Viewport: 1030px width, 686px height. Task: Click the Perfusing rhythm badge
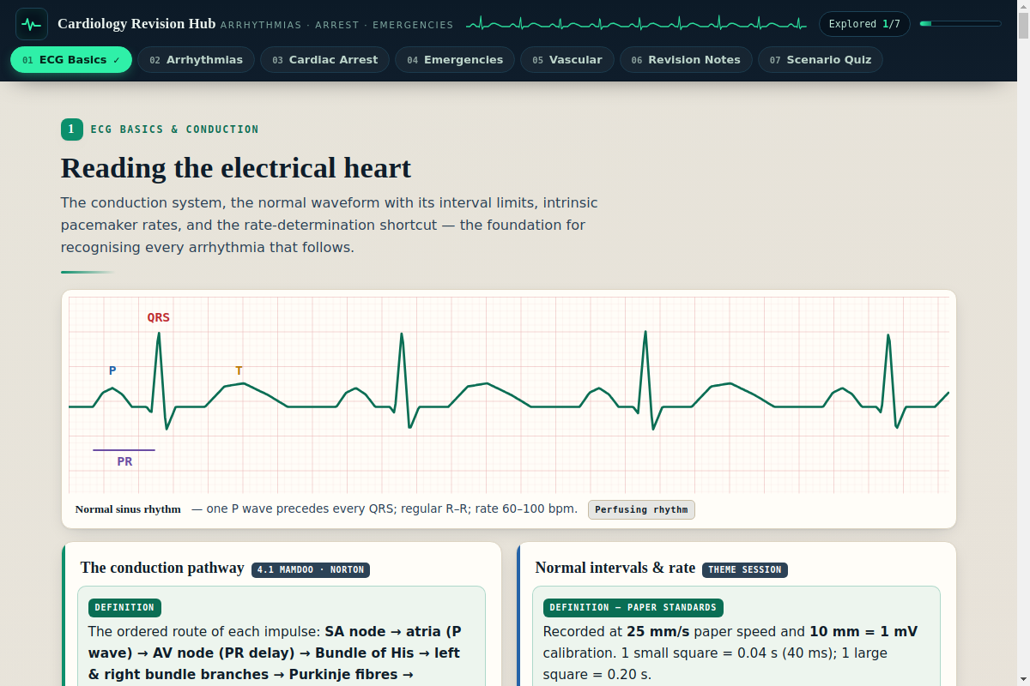[641, 509]
